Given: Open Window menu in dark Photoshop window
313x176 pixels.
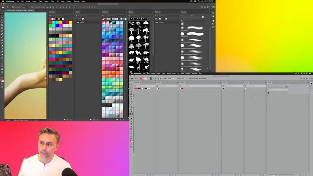Looking at the screenshot, I should pos(76,1).
